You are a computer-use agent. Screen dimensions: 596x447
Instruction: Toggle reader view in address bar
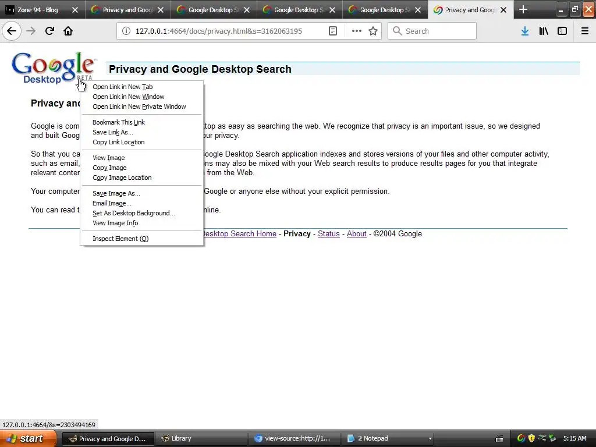point(332,31)
